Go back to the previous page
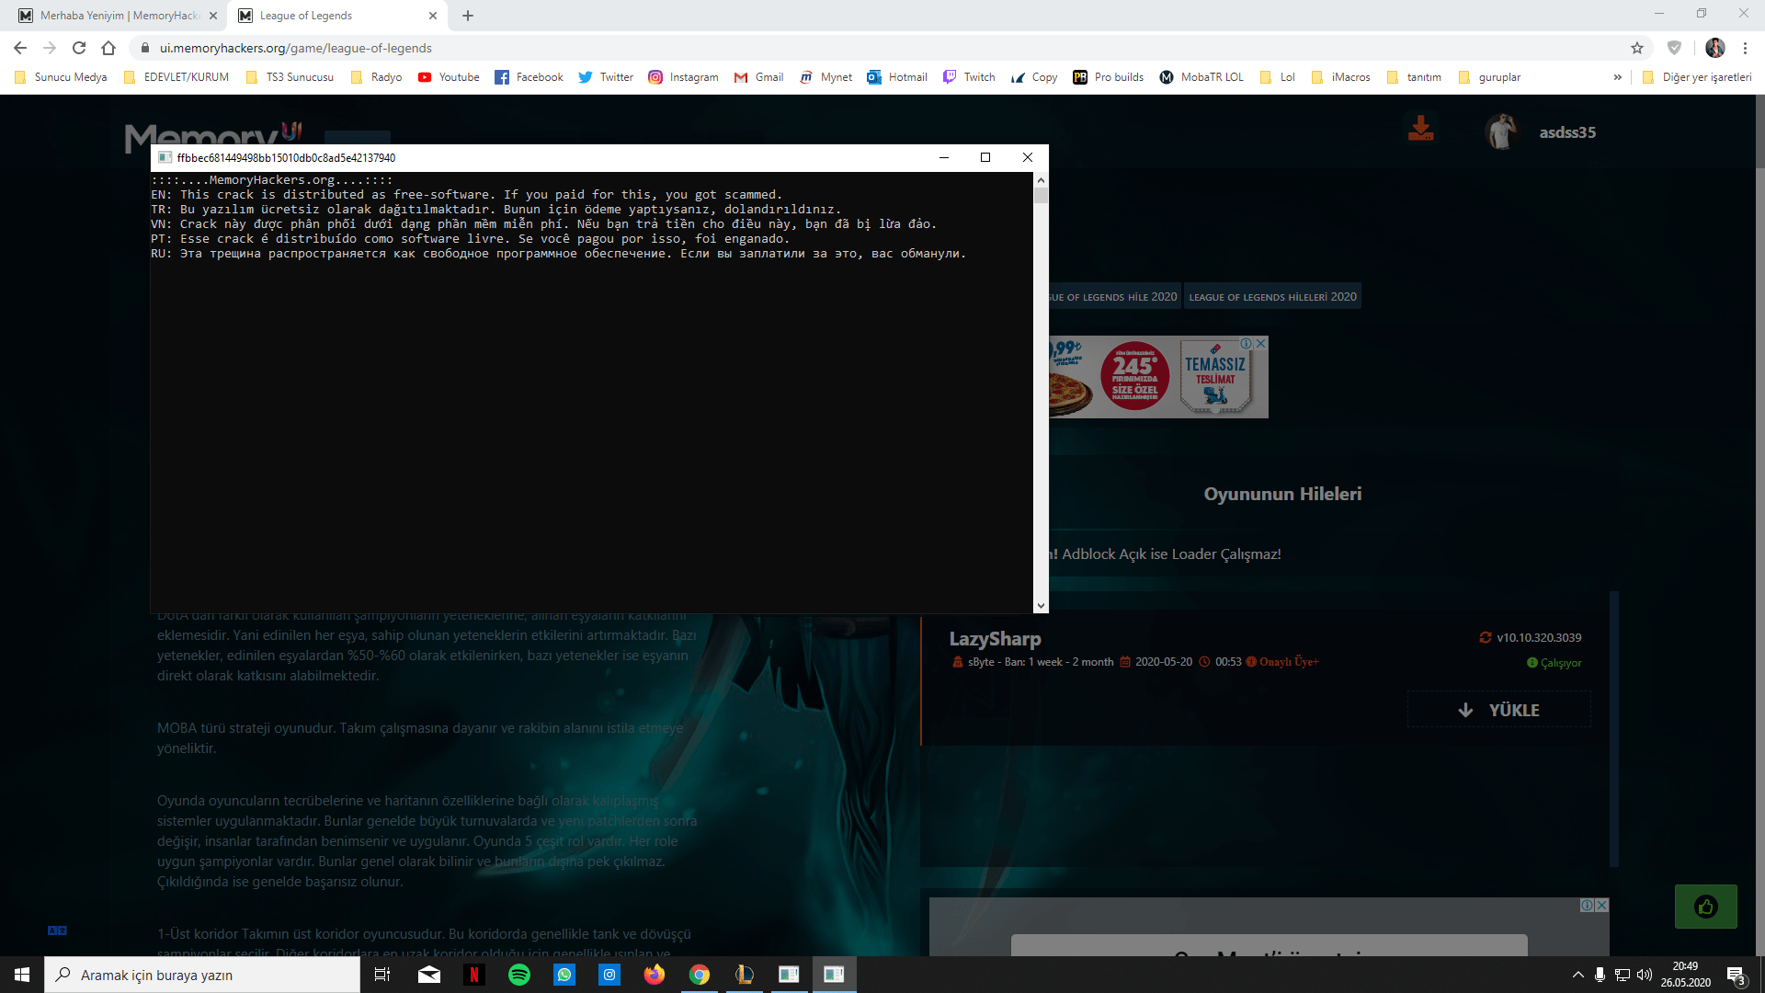 [x=20, y=48]
